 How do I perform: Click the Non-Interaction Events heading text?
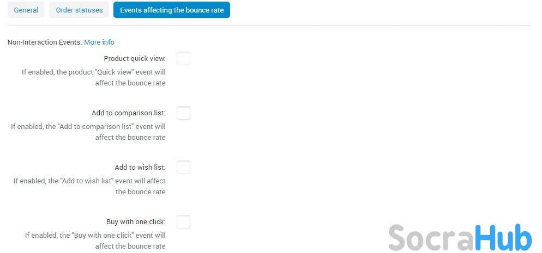(x=45, y=42)
